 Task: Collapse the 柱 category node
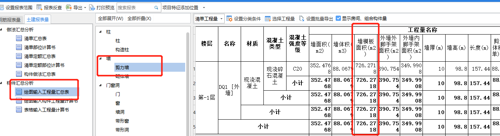coord(100,32)
